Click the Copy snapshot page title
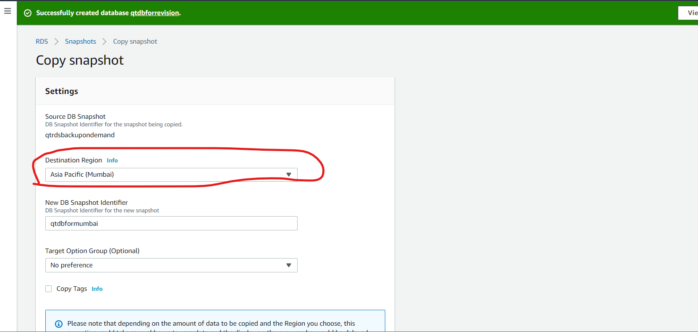This screenshot has width=698, height=332. [x=80, y=60]
